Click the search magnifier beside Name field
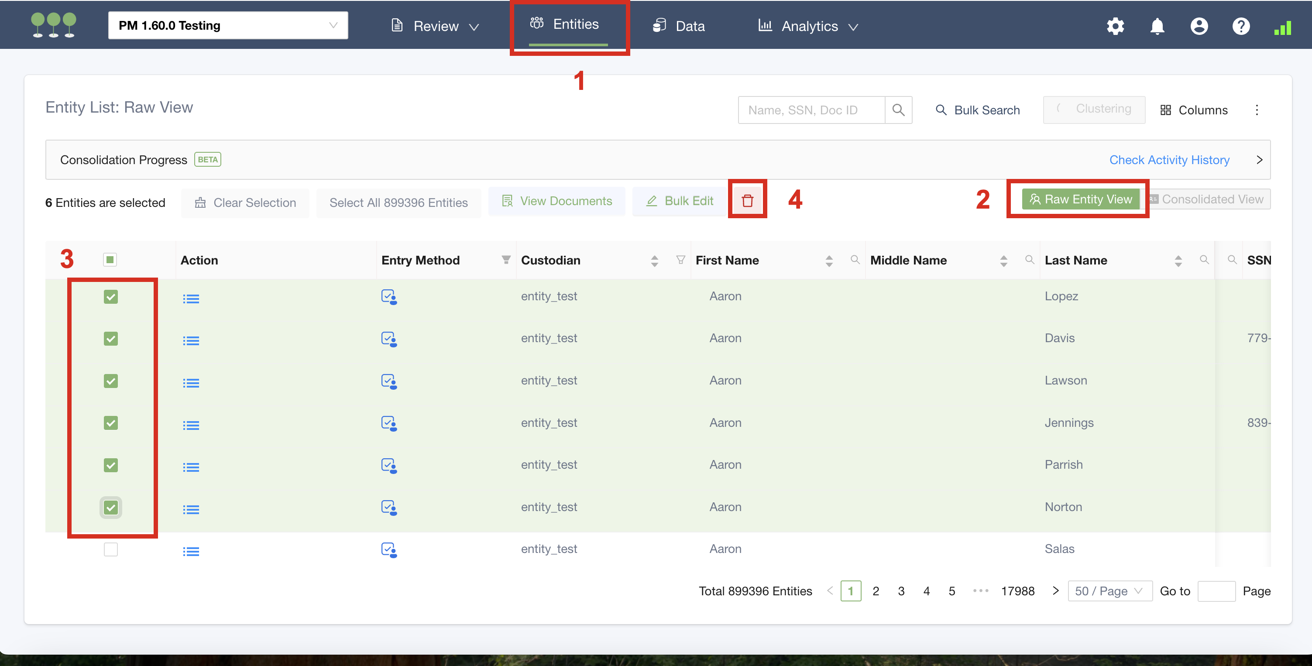Viewport: 1312px width, 666px height. point(898,110)
